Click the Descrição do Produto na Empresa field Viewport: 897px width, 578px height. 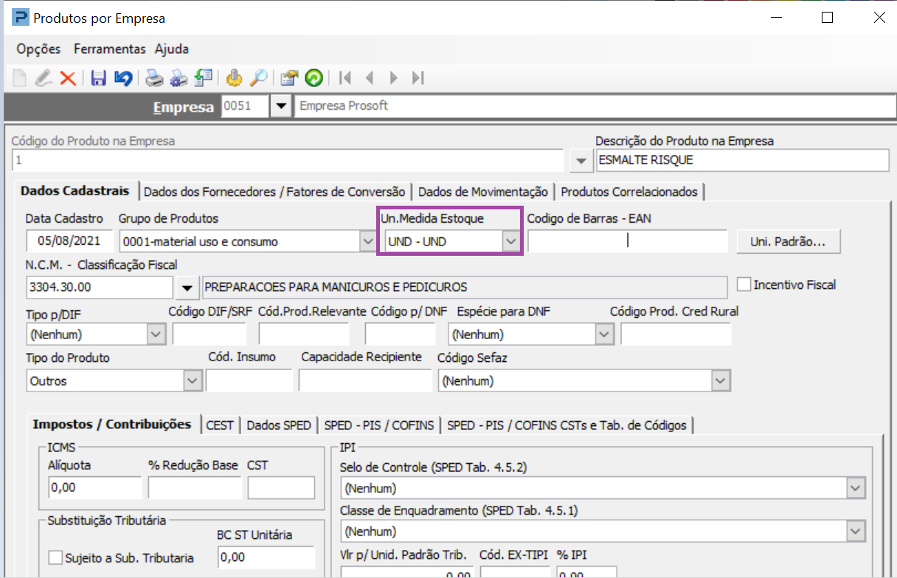[742, 160]
